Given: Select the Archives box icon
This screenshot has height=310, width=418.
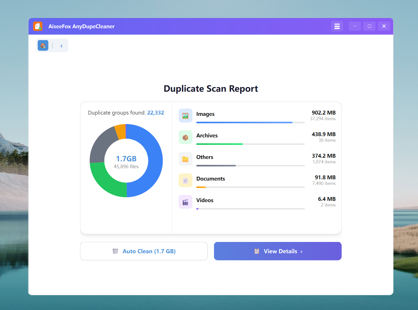Looking at the screenshot, I should (x=185, y=137).
